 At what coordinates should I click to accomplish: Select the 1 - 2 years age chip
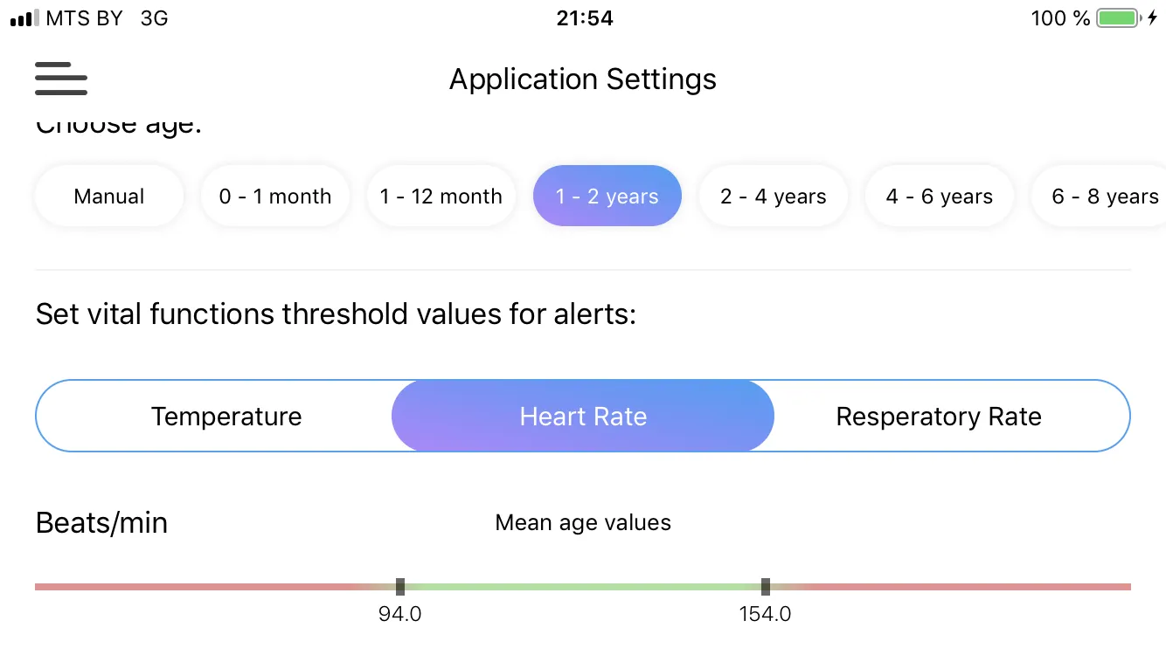pyautogui.click(x=607, y=196)
